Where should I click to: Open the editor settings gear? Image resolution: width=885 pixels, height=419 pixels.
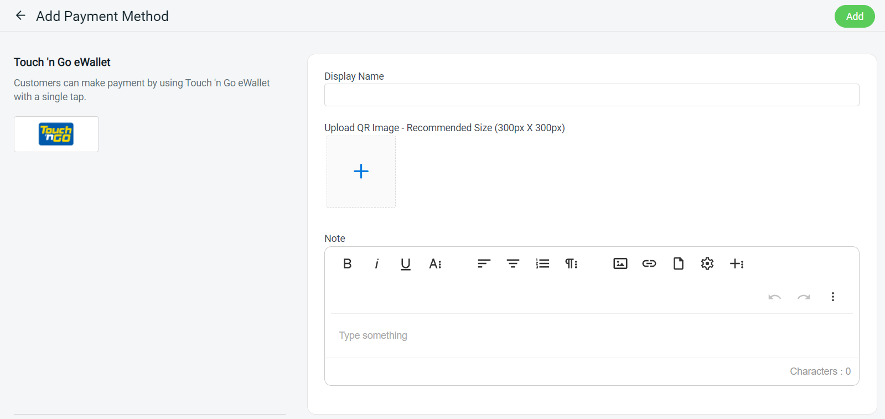[707, 263]
